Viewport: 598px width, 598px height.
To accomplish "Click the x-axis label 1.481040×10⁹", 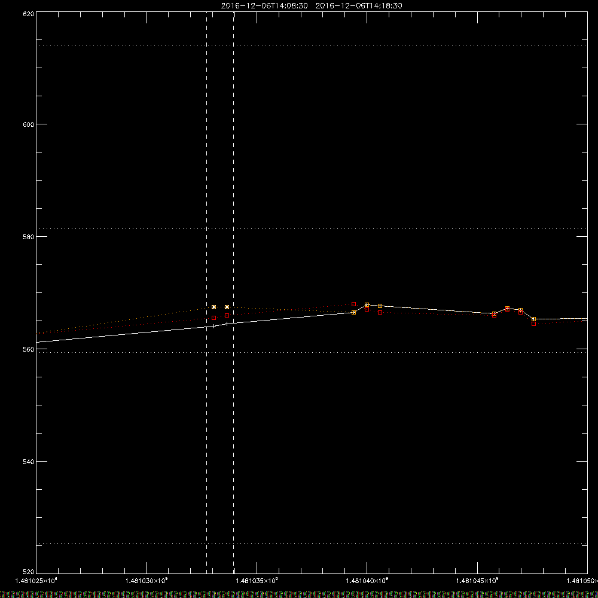I will pyautogui.click(x=367, y=581).
